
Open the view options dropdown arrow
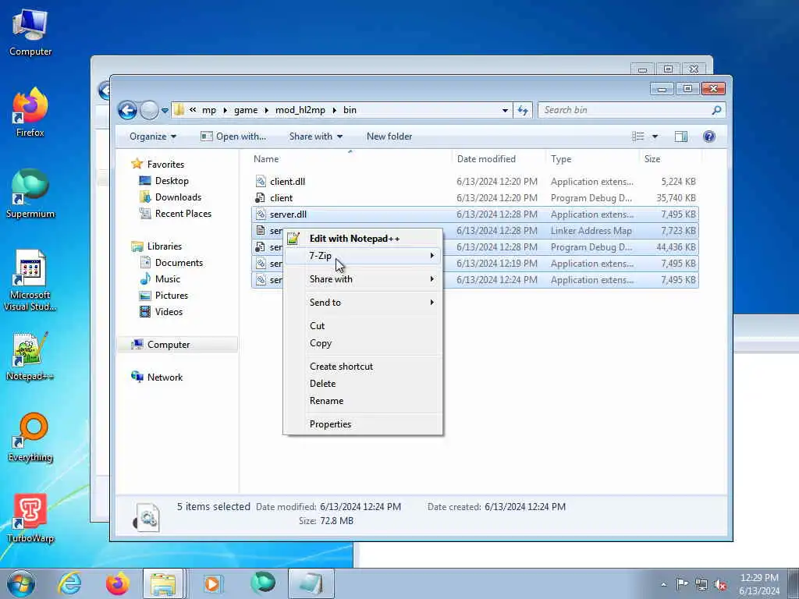pos(655,136)
